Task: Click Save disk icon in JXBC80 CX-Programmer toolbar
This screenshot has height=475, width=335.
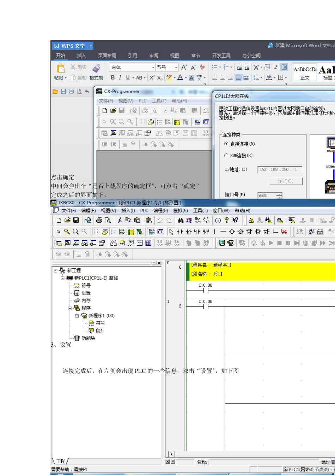Action: point(76,220)
